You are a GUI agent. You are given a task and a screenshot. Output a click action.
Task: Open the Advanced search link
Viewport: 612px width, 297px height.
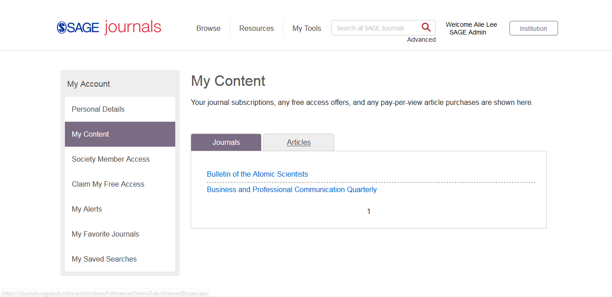click(x=421, y=40)
